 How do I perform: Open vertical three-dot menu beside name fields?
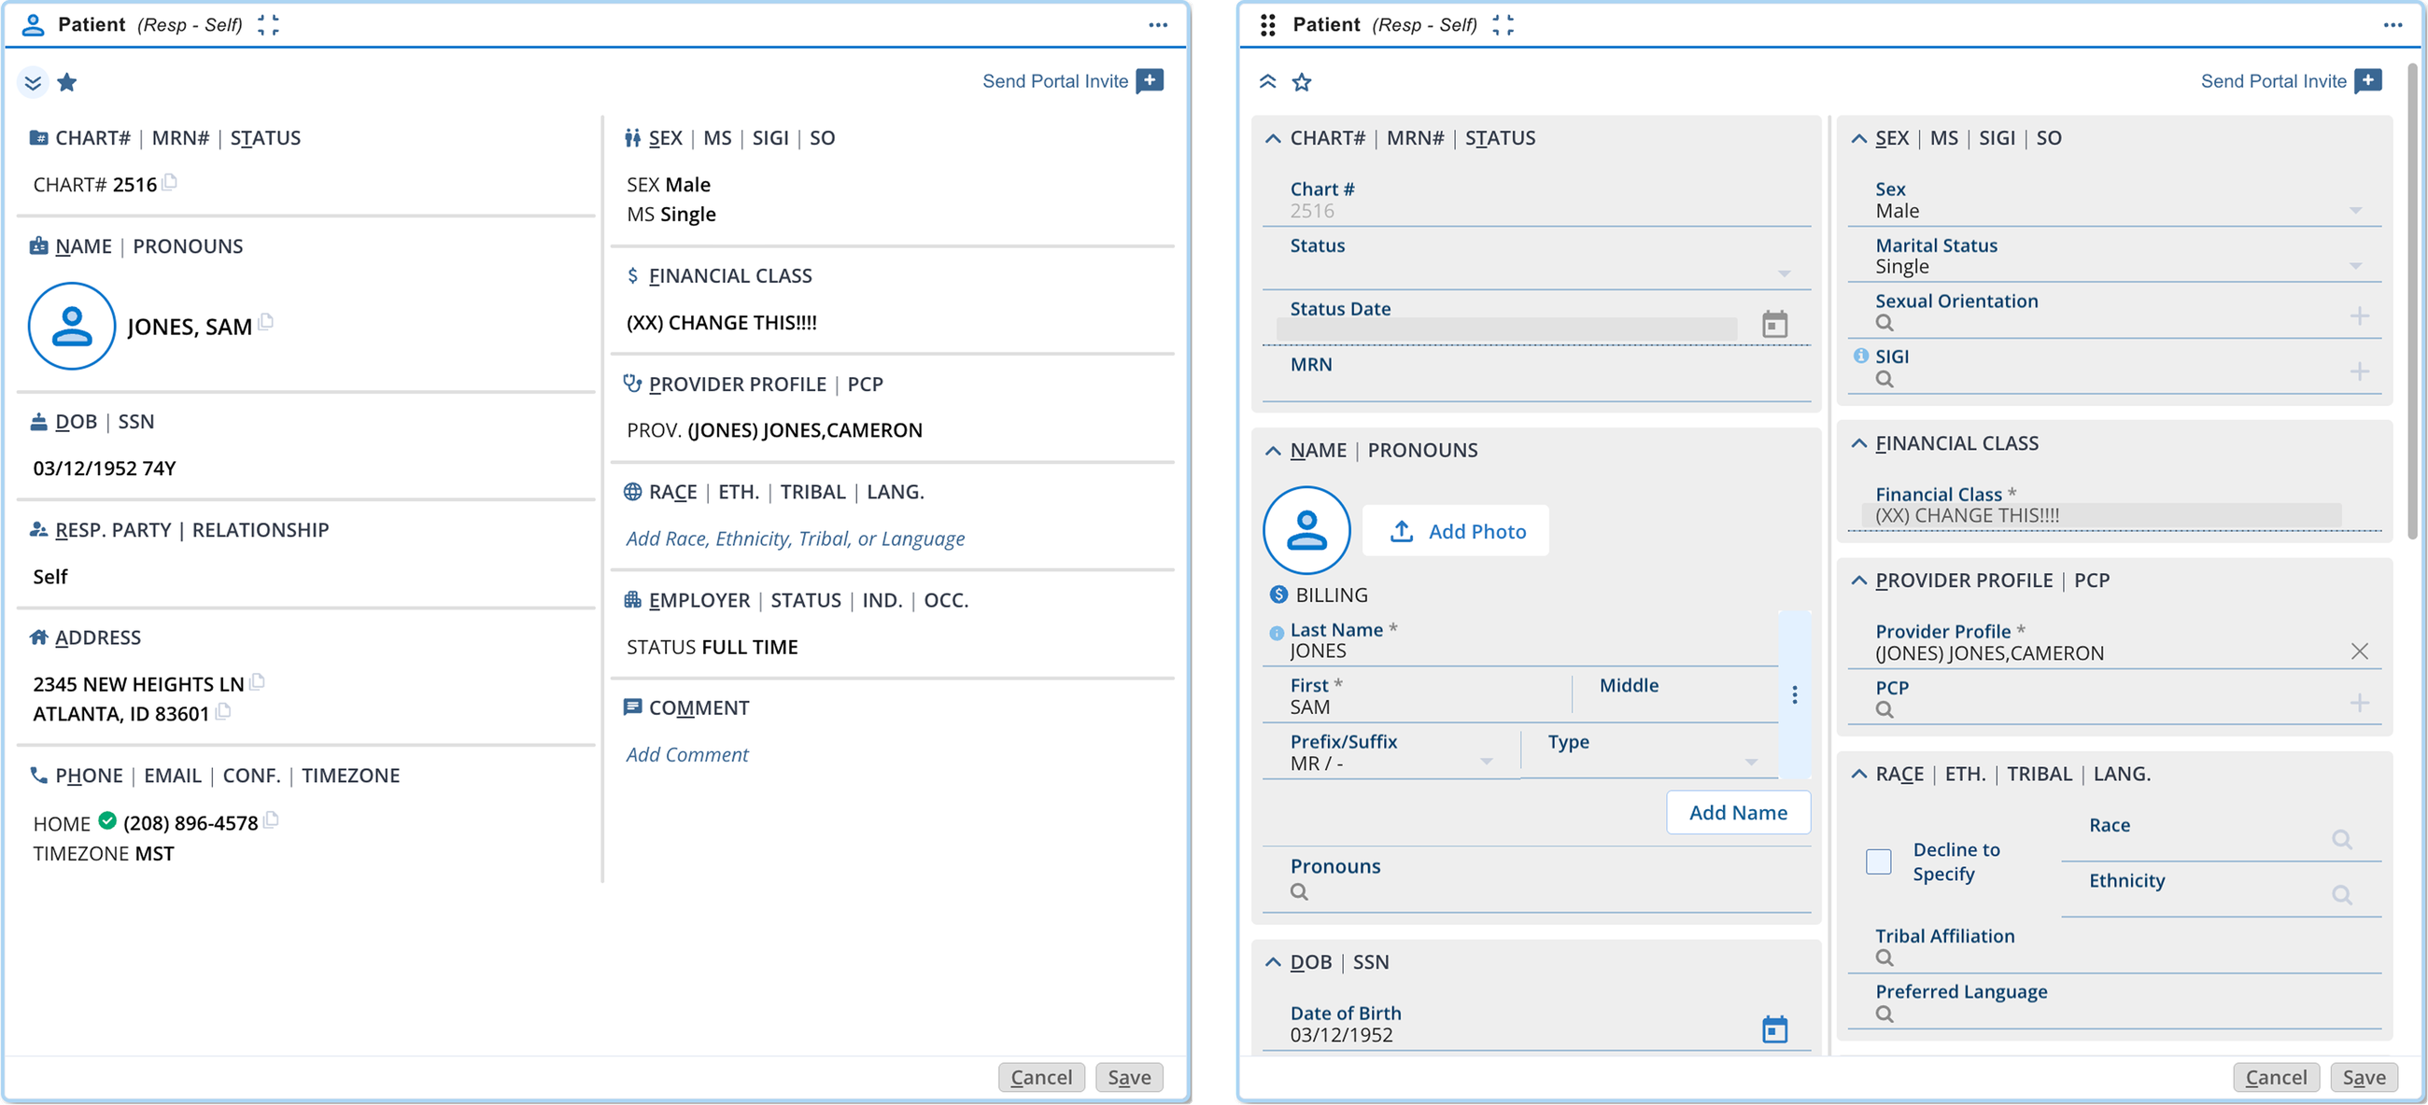click(1795, 695)
